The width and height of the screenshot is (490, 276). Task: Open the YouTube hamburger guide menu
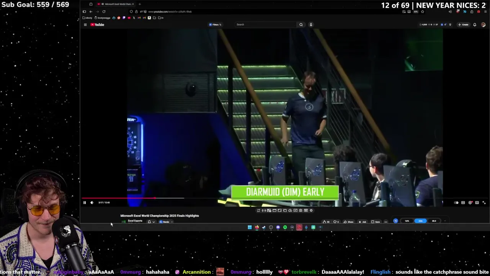coord(85,25)
